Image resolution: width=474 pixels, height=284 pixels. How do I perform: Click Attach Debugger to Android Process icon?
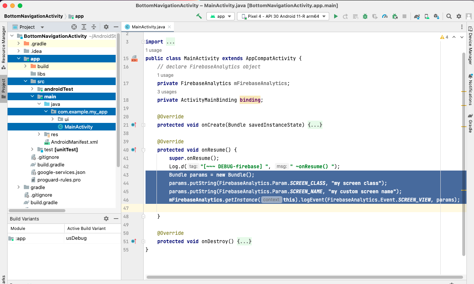(395, 16)
